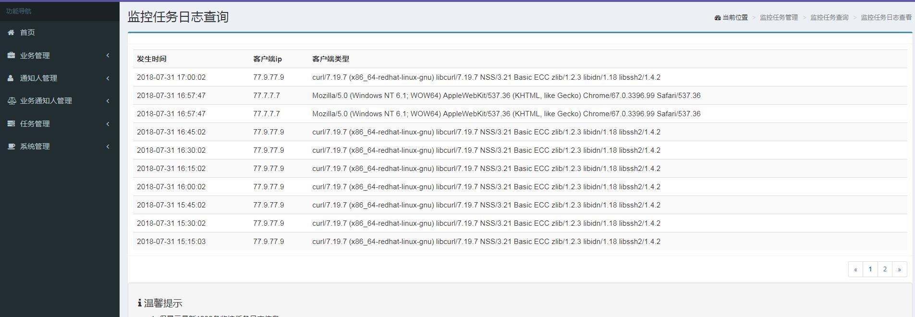Image resolution: width=915 pixels, height=317 pixels.
Task: Expand the 任务管理 submenu chevron
Action: pos(108,123)
